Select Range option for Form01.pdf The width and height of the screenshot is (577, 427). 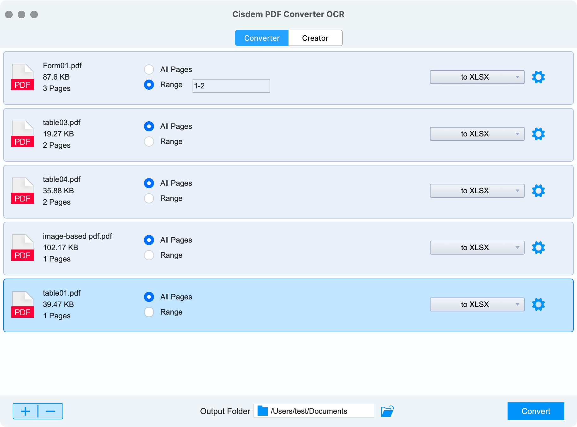point(149,85)
